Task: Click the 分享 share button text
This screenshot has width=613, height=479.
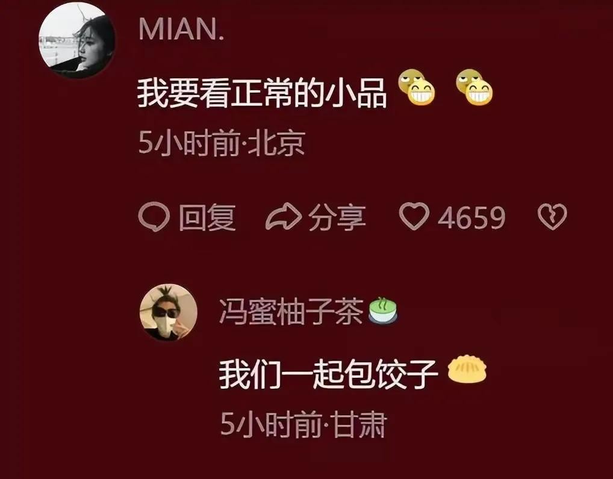Action: pyautogui.click(x=337, y=217)
